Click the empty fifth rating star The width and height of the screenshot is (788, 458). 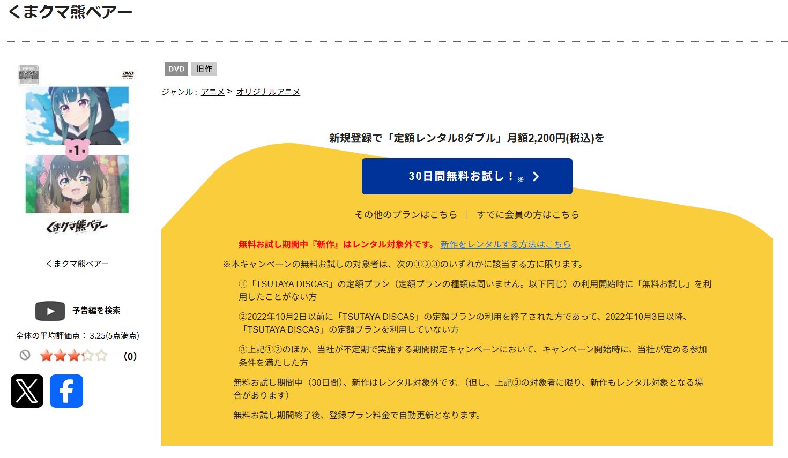click(x=102, y=355)
